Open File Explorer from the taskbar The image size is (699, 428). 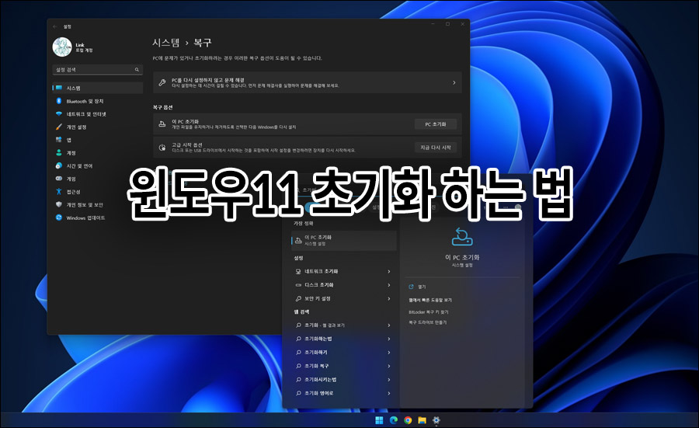point(423,420)
